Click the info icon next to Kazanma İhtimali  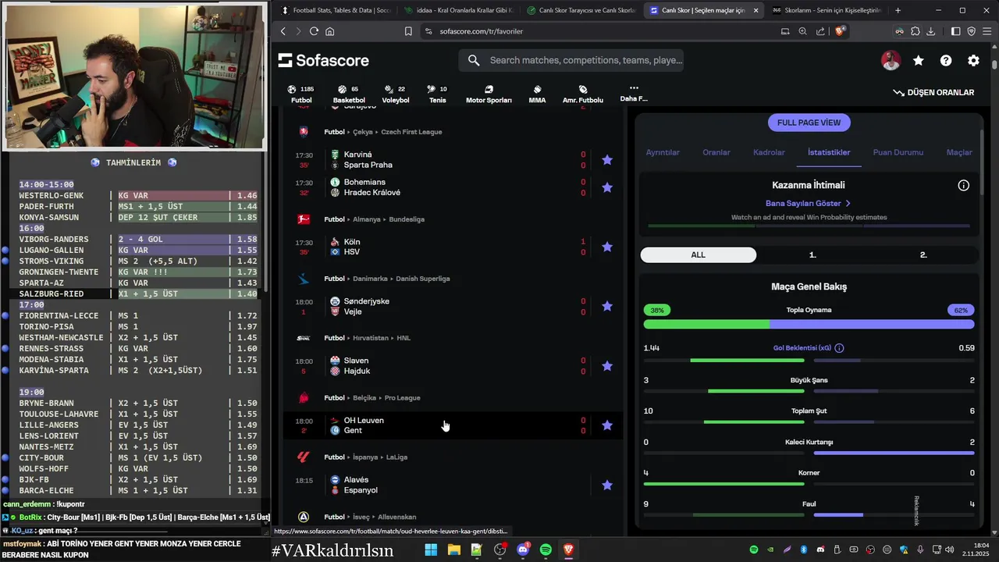(964, 185)
